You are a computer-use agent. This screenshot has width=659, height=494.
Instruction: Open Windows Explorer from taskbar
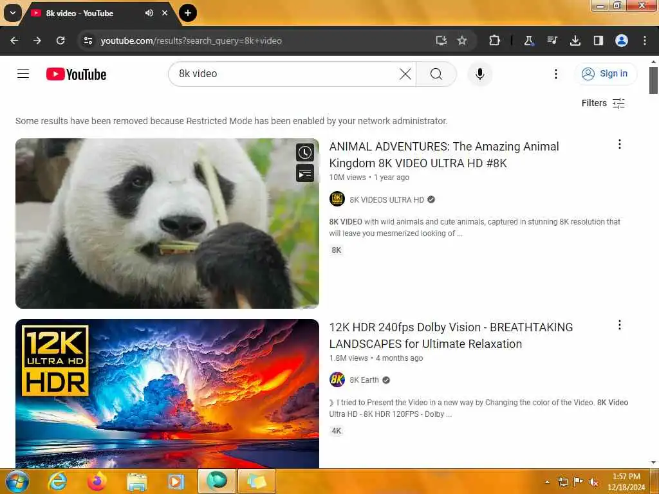(x=137, y=482)
